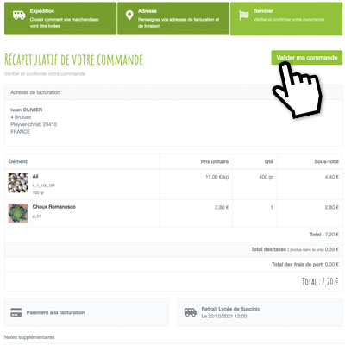The image size is (345, 345).
Task: Click the Ail product thumbnail
Action: tap(18, 183)
